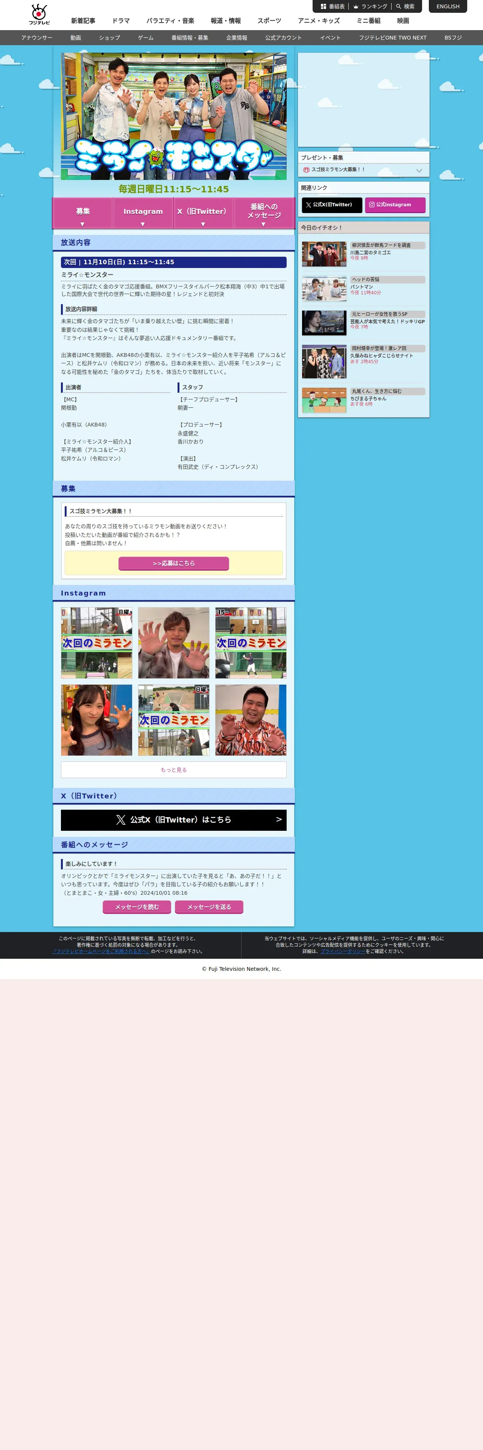Click arrow at right of X banner

click(279, 819)
